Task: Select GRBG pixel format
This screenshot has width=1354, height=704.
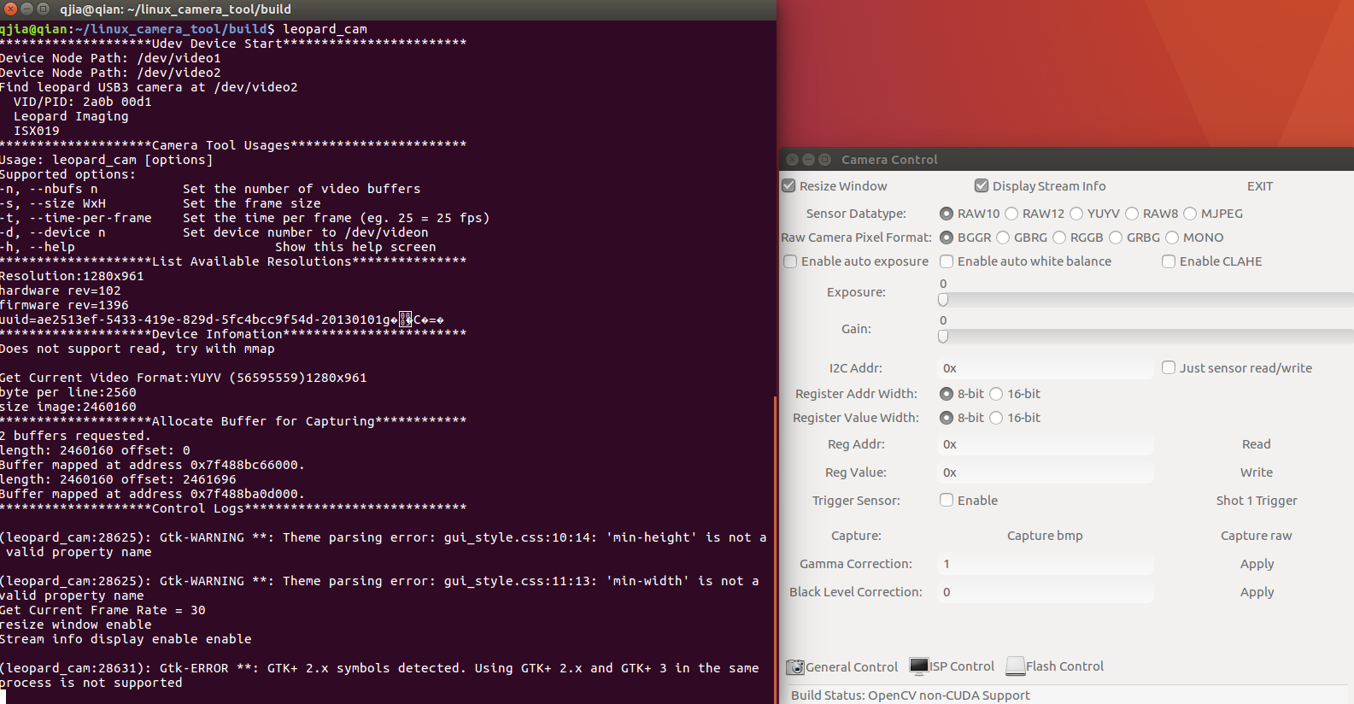Action: click(1116, 238)
